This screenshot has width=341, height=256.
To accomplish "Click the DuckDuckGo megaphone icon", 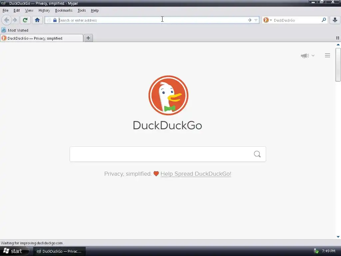I will [x=305, y=56].
